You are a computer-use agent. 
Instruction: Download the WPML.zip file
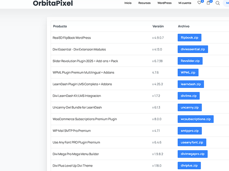tap(188, 73)
